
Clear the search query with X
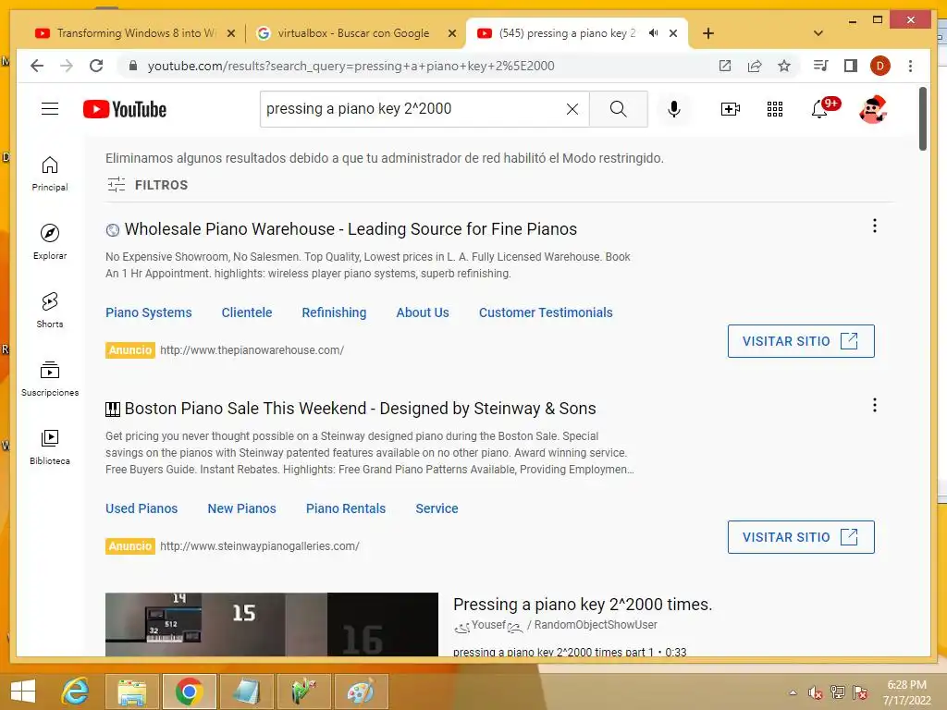pos(572,109)
